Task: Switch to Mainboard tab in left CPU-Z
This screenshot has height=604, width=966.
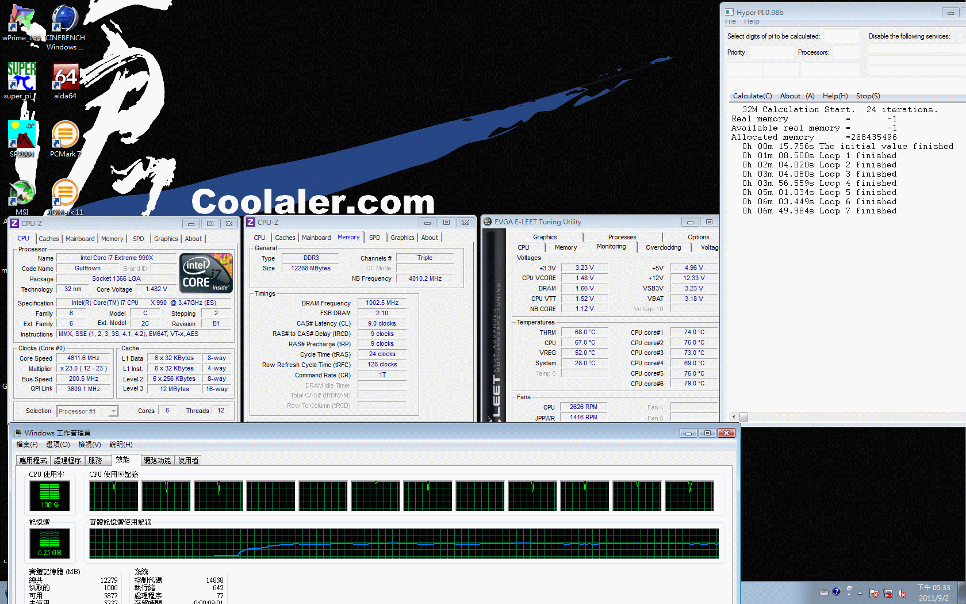Action: (80, 239)
